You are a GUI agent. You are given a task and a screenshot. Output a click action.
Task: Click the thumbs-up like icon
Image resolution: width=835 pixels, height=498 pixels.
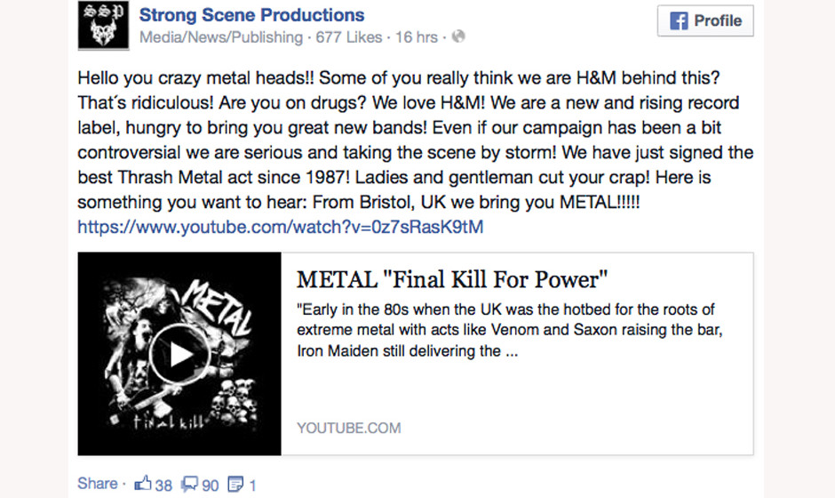(143, 484)
